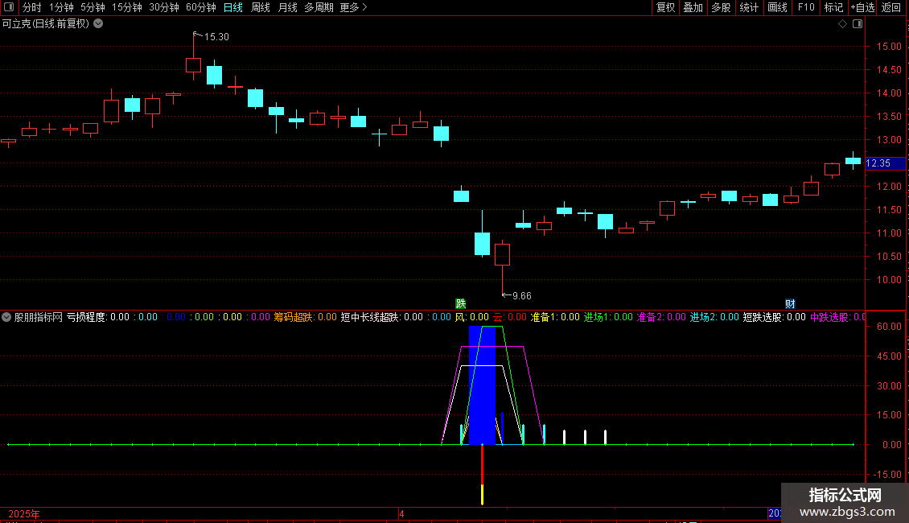Open indicator menu beside 股朋指标网
The image size is (909, 523).
pyautogui.click(x=6, y=317)
